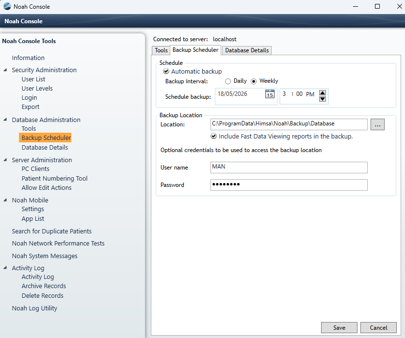Open Tools under Database Administration sidebar
This screenshot has width=405, height=338.
coord(29,128)
